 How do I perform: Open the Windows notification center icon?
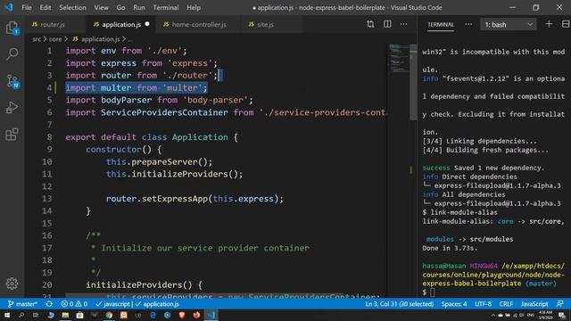click(x=562, y=316)
